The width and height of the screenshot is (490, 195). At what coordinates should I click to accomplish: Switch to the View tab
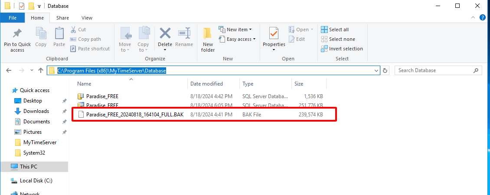click(87, 18)
